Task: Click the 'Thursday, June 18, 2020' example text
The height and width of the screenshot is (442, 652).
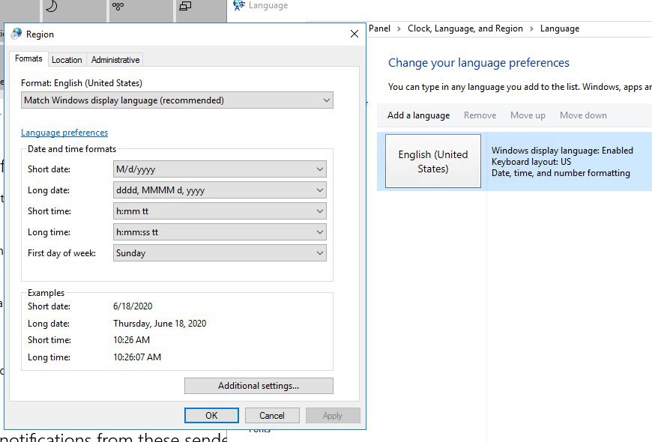Action: [x=160, y=324]
